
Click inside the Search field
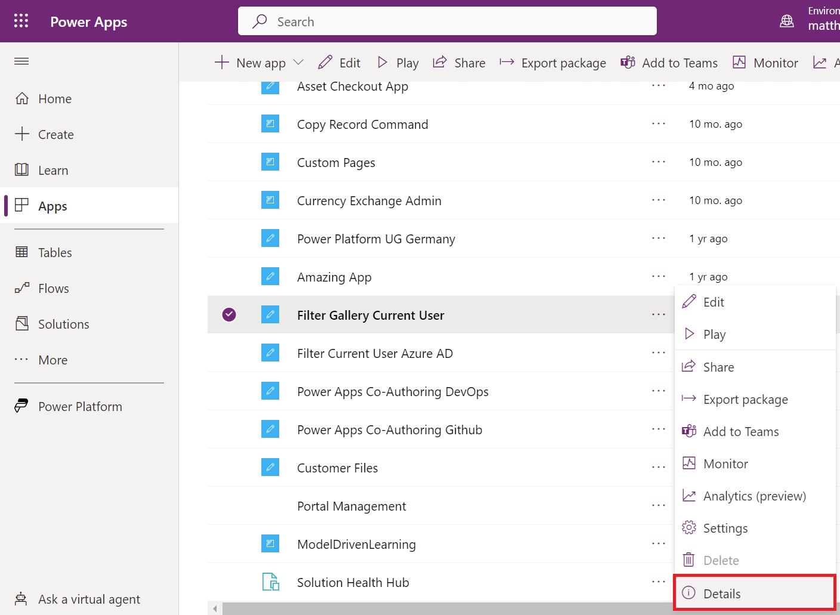coord(447,21)
